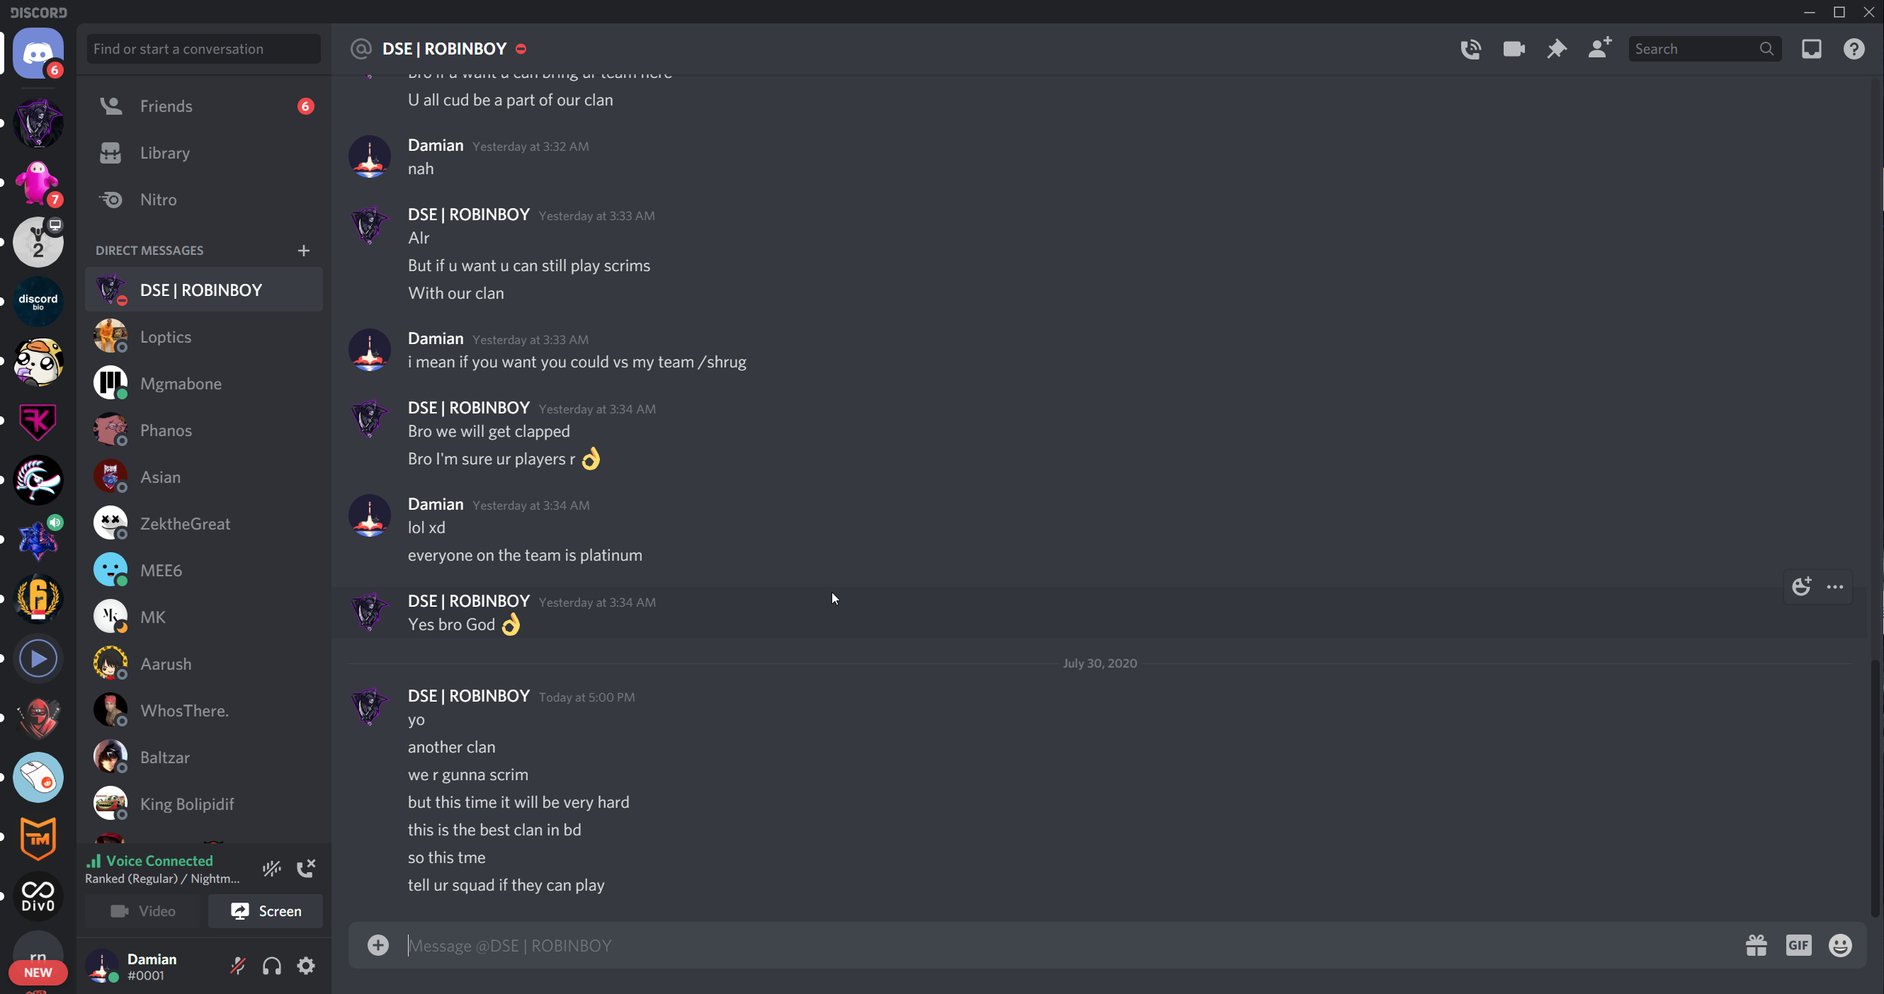1884x994 pixels.
Task: Start a voice call with DSE | ROBINBOY
Action: pos(1470,49)
